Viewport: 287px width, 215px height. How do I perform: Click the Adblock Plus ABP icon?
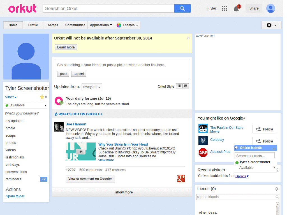tap(203, 153)
